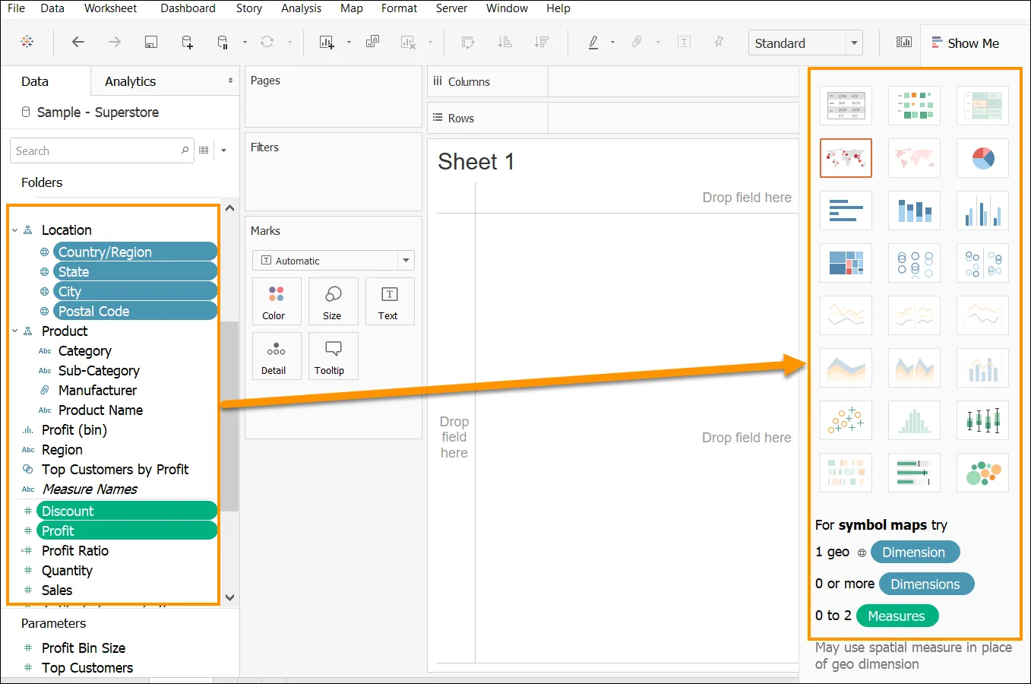Open the Map menu
The height and width of the screenshot is (684, 1031).
pos(351,8)
